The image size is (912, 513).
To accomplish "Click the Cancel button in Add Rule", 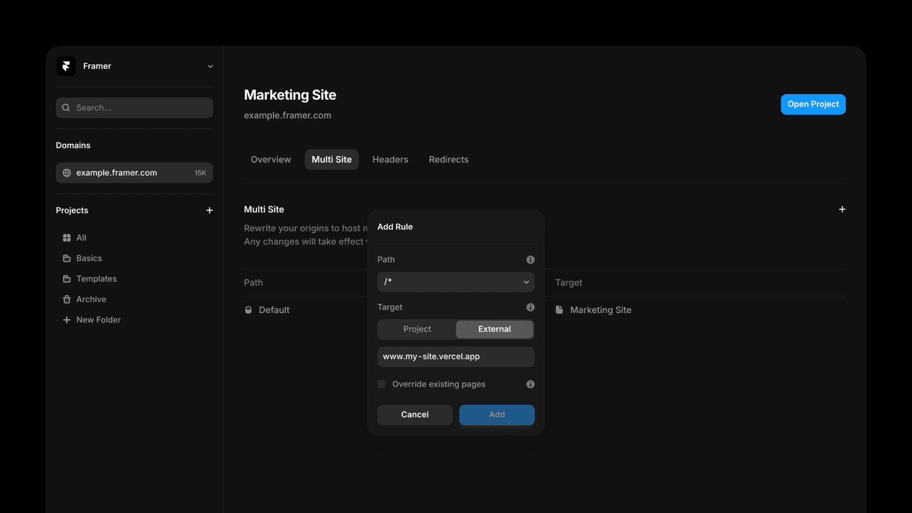I will click(415, 414).
